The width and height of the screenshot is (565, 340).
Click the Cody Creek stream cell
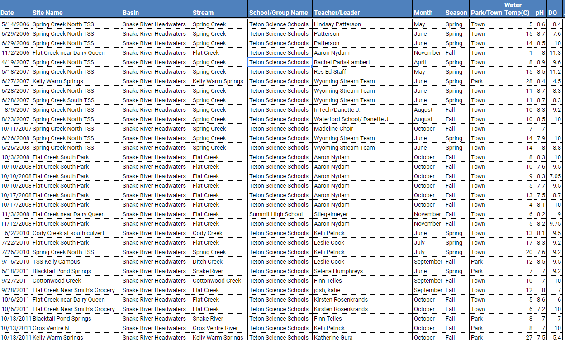click(x=208, y=233)
